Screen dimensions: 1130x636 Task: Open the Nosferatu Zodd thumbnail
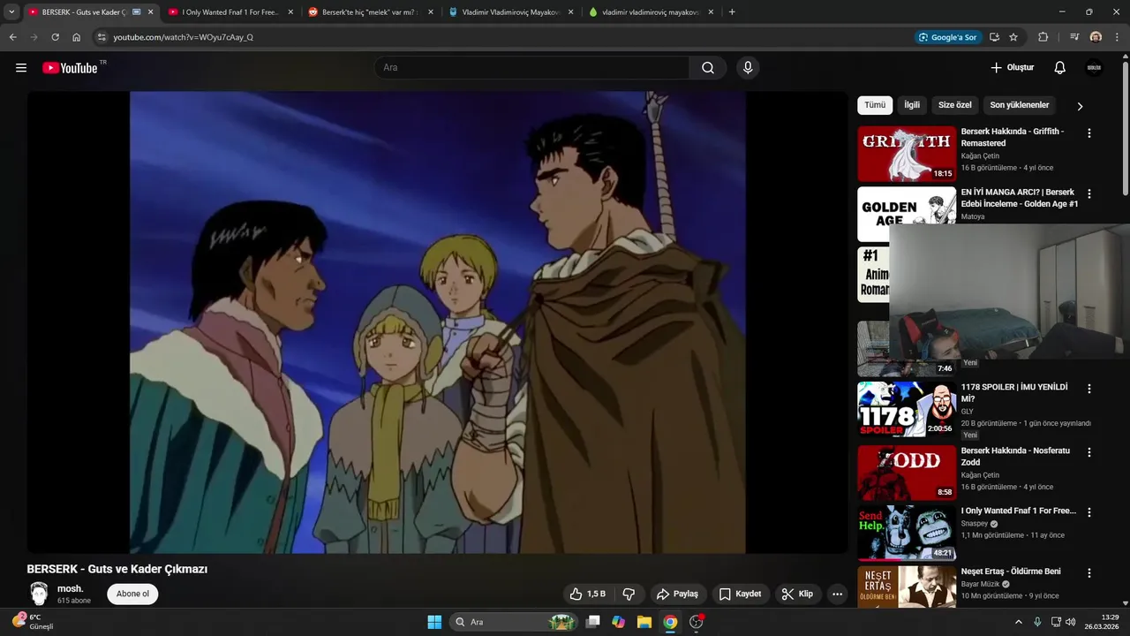(x=907, y=473)
